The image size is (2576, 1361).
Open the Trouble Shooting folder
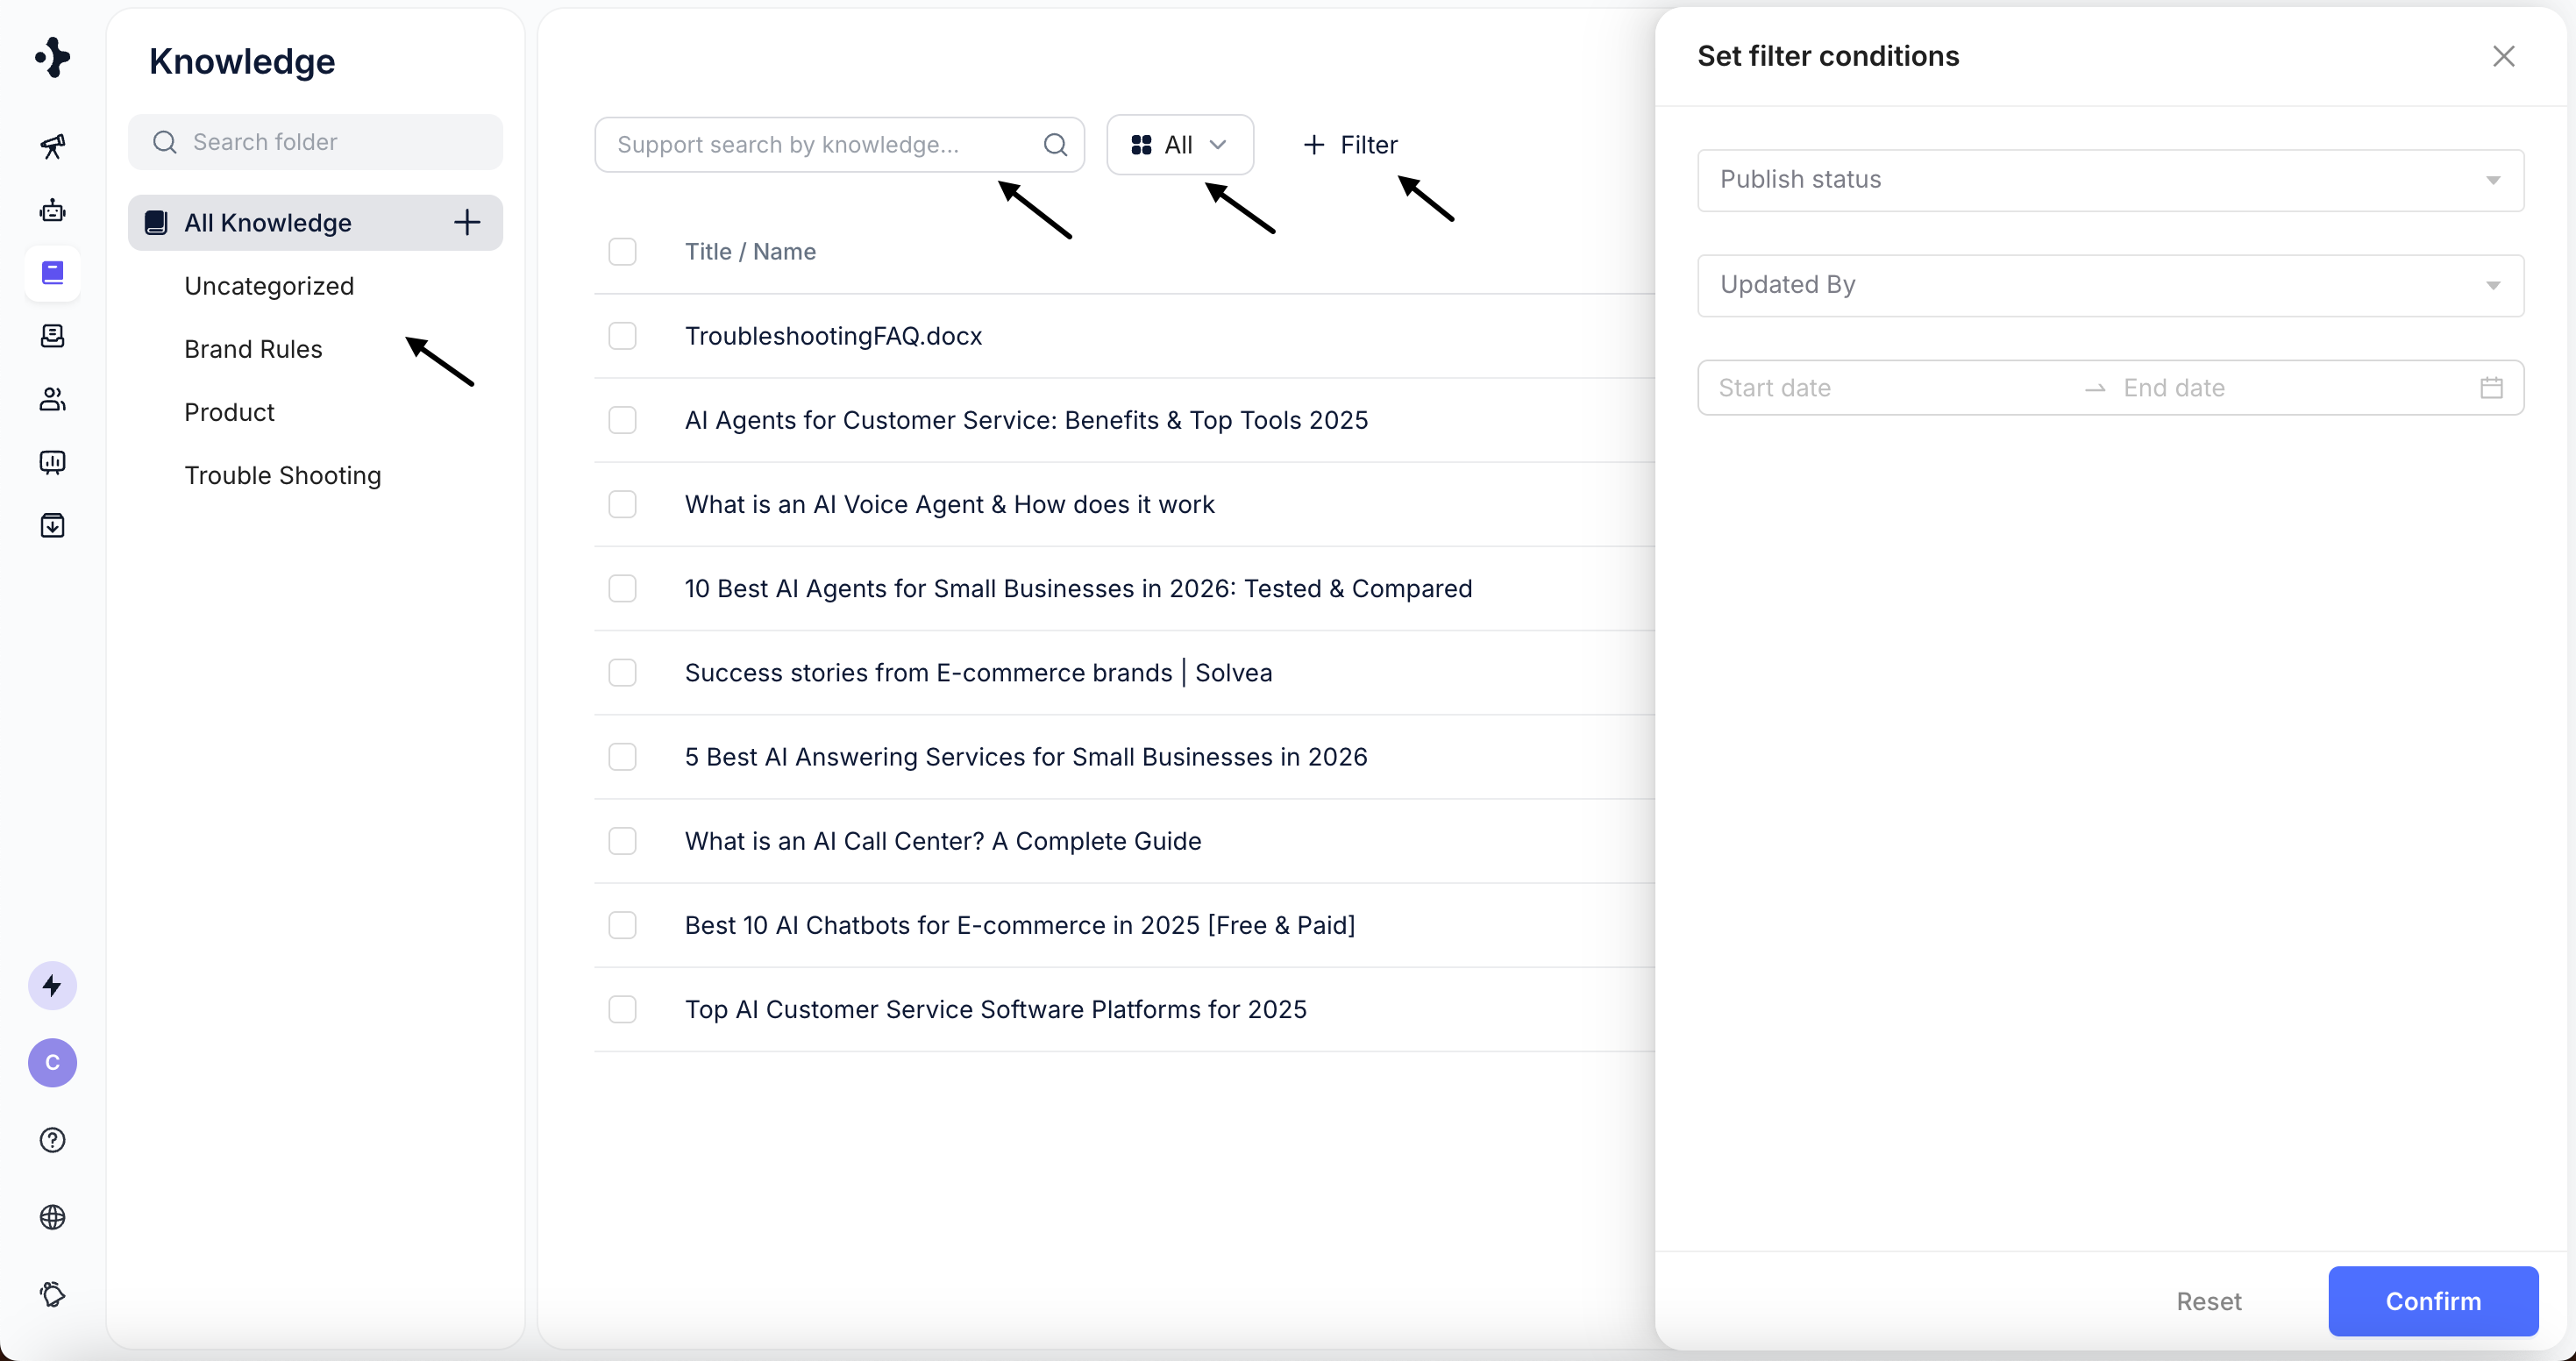[283, 475]
